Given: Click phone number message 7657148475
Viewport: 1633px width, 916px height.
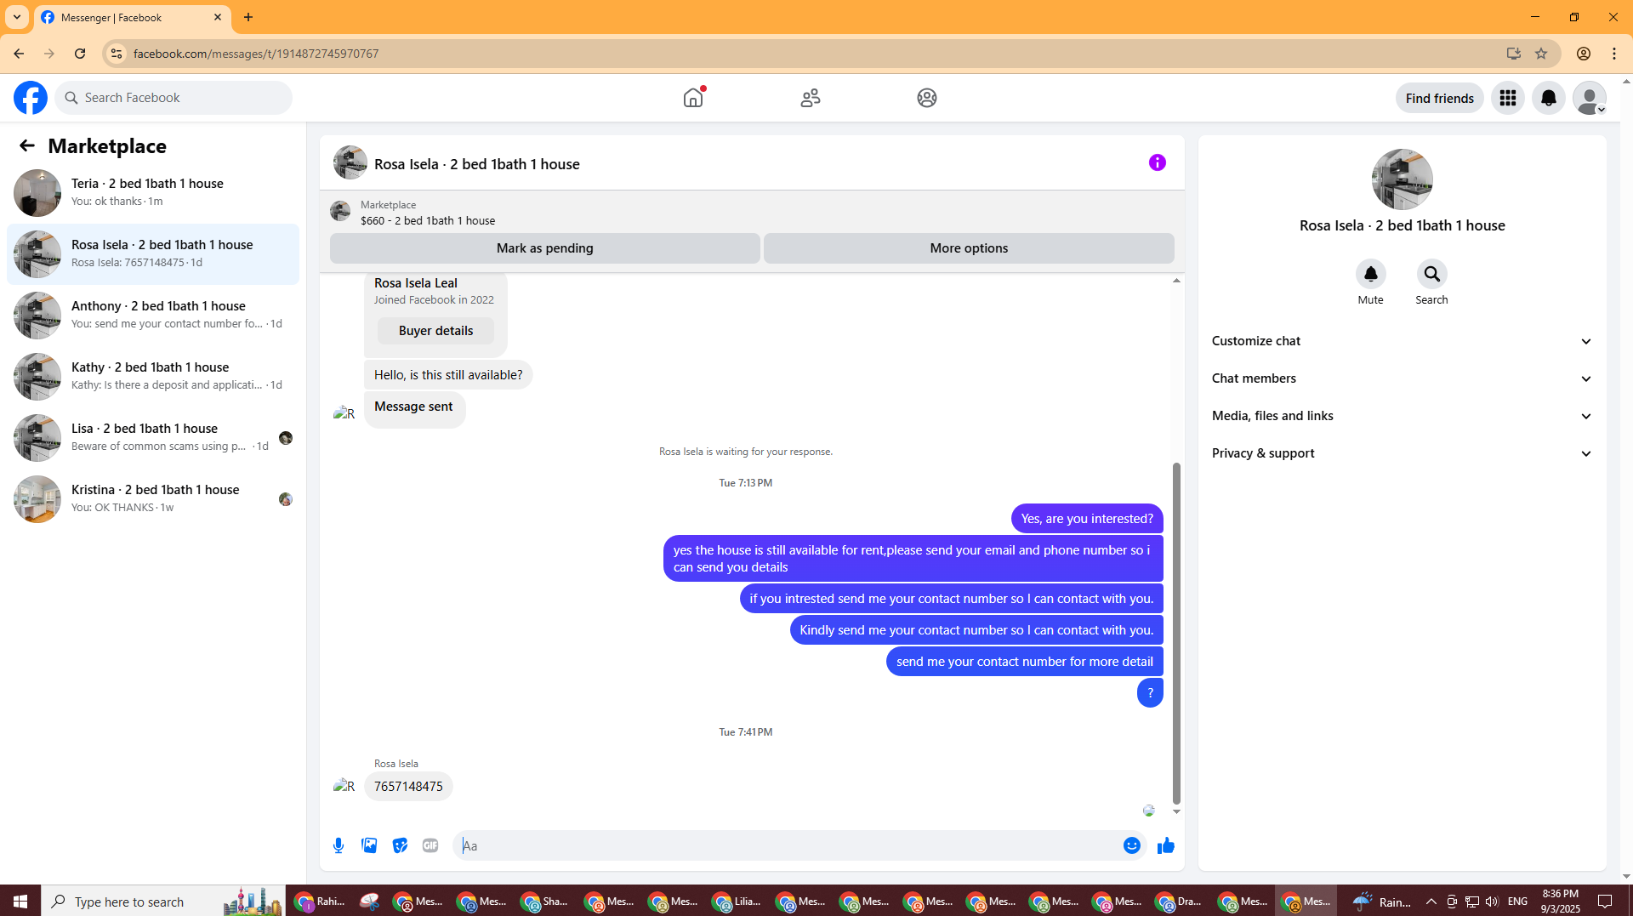Looking at the screenshot, I should pos(408,787).
